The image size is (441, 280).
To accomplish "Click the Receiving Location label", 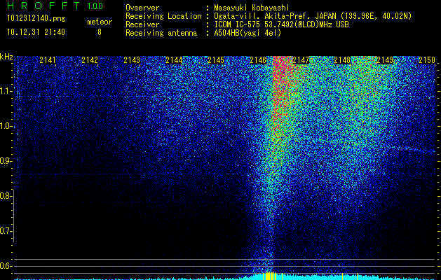I will coord(163,16).
